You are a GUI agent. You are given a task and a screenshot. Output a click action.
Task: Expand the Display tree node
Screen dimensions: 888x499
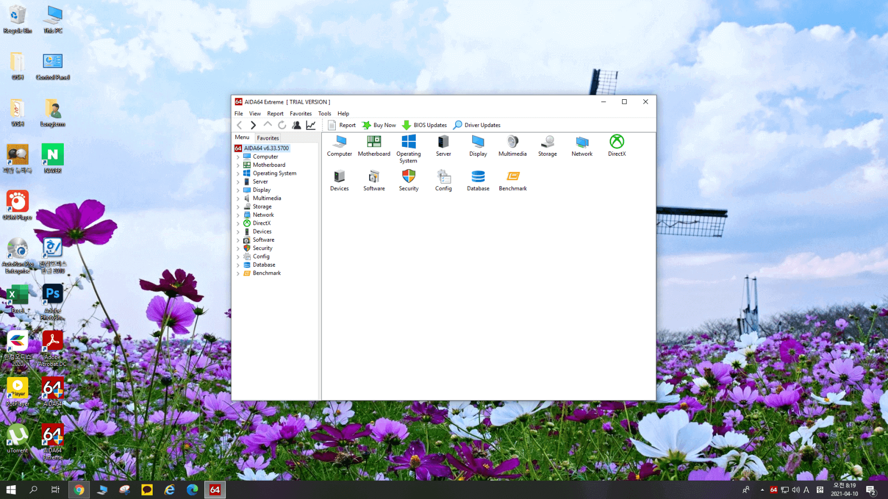pyautogui.click(x=238, y=190)
